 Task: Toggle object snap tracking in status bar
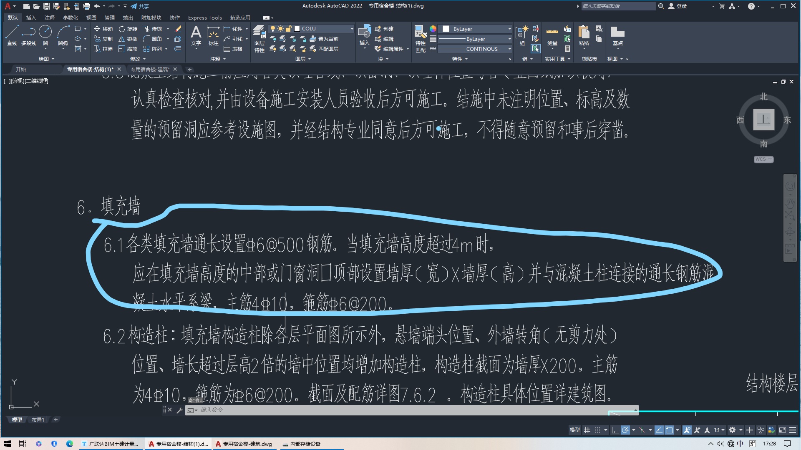pos(659,430)
